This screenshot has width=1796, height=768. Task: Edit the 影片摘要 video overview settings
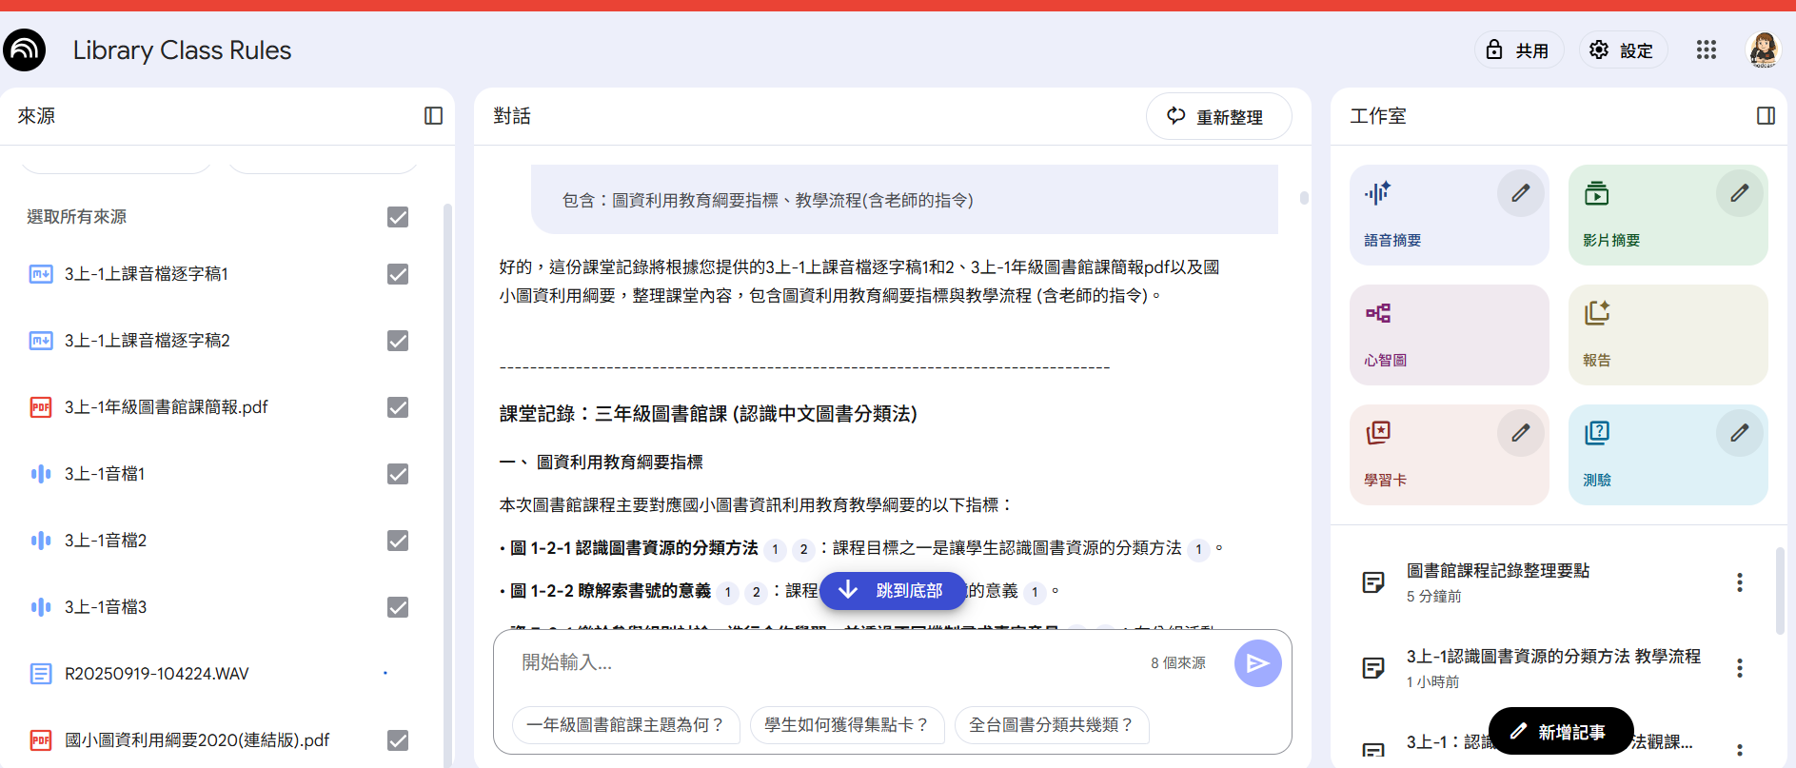1739,193
